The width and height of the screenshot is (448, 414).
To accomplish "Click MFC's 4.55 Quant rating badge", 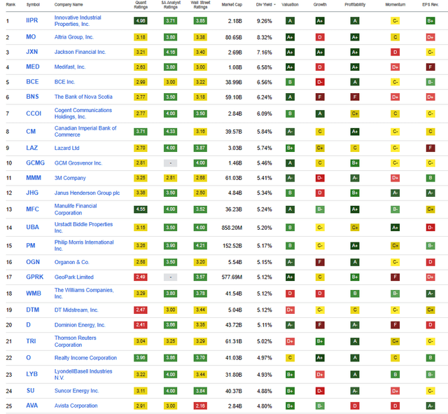I will pyautogui.click(x=141, y=209).
